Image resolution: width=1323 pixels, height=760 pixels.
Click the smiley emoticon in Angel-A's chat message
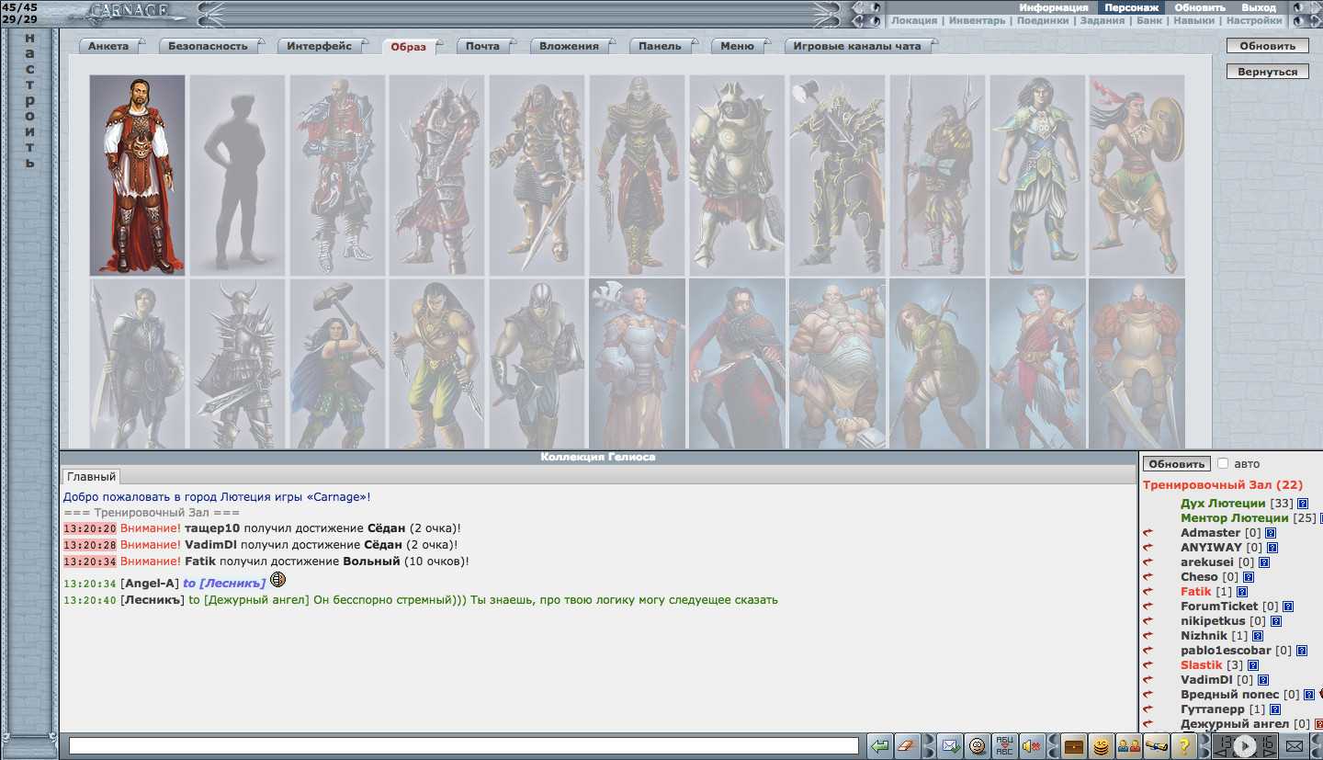pyautogui.click(x=278, y=579)
